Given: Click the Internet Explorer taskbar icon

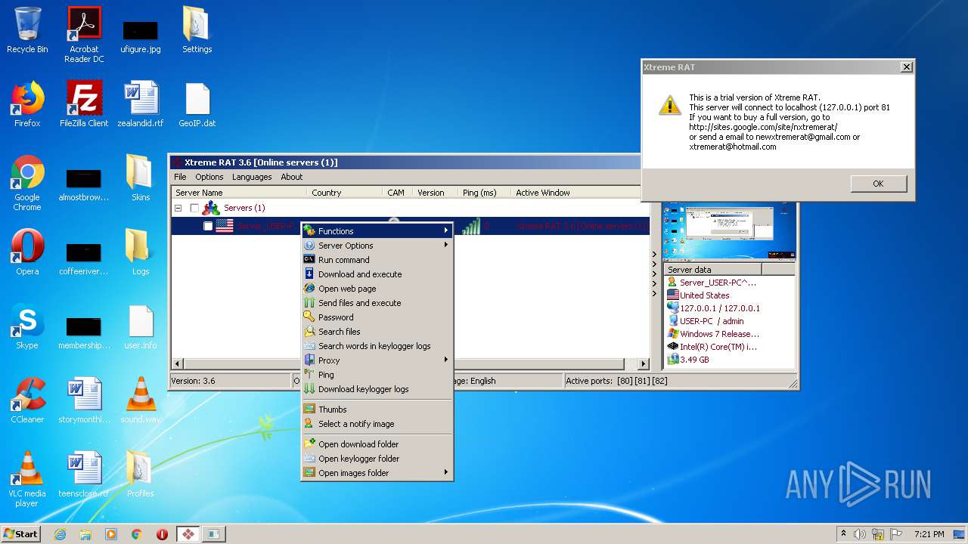Looking at the screenshot, I should 60,534.
